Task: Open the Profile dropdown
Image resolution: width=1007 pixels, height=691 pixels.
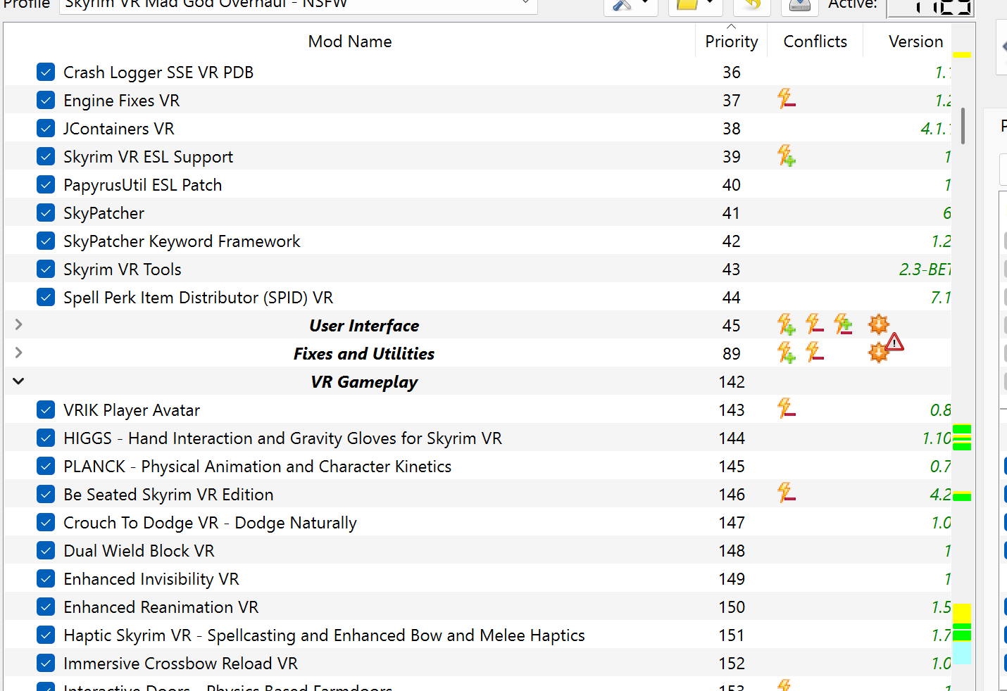Action: [x=299, y=4]
